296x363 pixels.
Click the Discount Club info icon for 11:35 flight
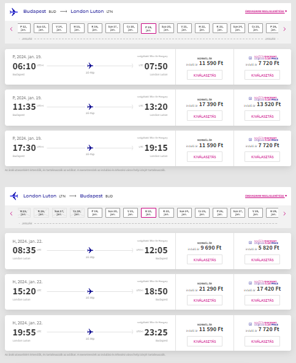point(250,99)
